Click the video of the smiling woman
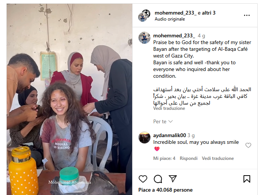Screen dimensions: 261x195 (69, 99)
